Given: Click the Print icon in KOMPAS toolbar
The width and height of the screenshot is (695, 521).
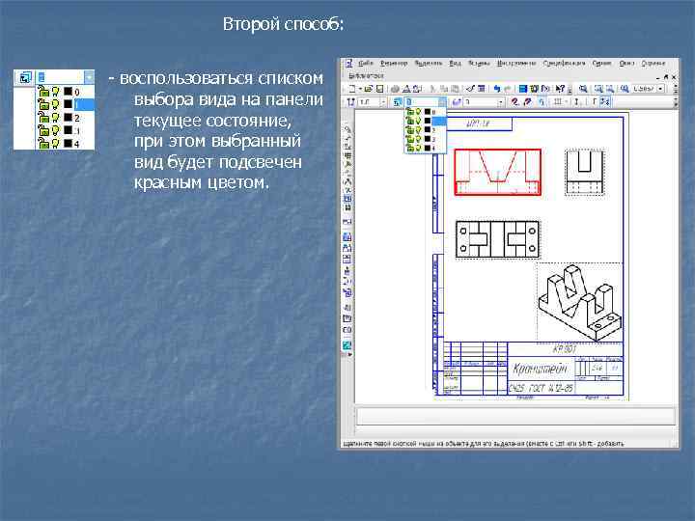Looking at the screenshot, I should coord(395,89).
